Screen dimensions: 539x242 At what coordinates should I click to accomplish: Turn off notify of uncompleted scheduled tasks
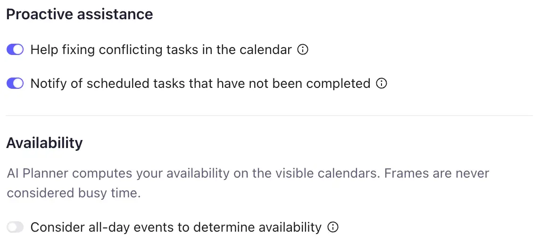[x=15, y=84]
